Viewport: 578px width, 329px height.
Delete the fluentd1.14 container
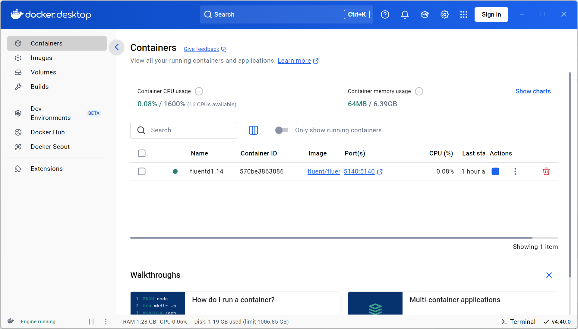[546, 171]
